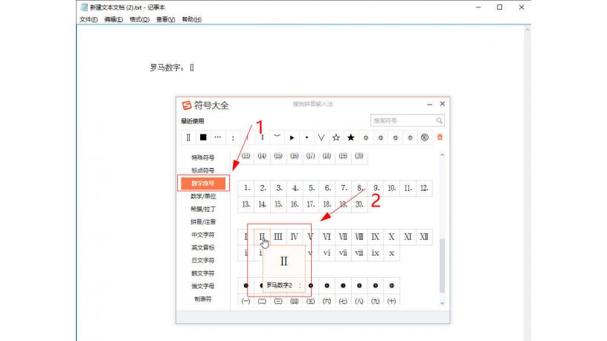This screenshot has width=607, height=341.
Task: Insert the '1.' numbered symbol
Action: click(x=246, y=188)
